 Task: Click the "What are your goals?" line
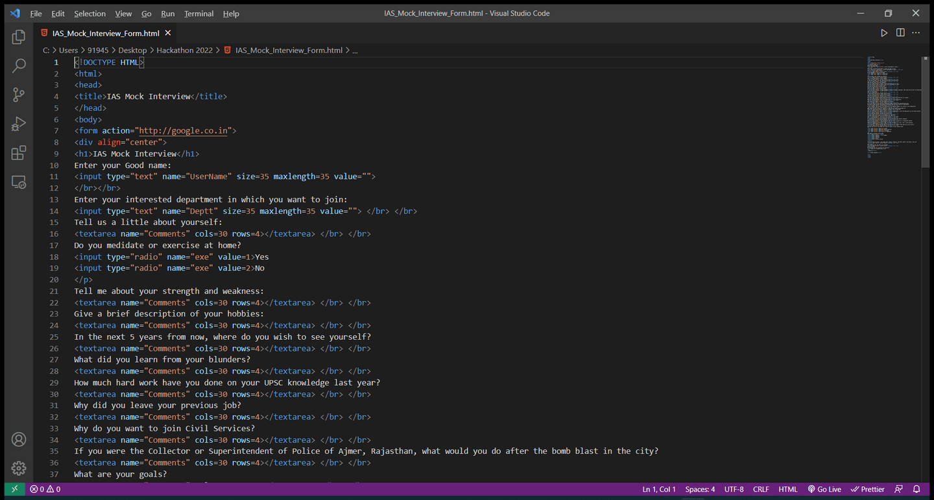coord(121,475)
